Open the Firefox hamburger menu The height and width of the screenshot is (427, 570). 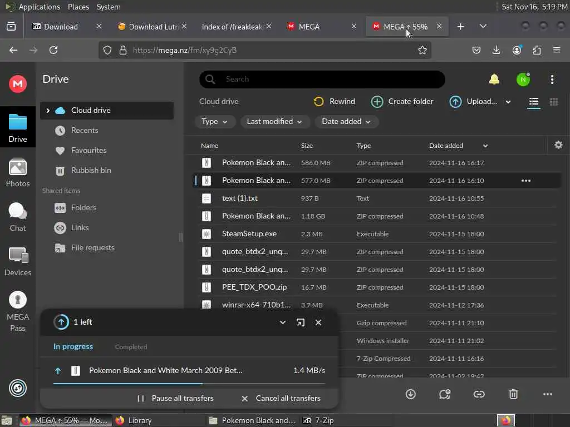point(557,50)
